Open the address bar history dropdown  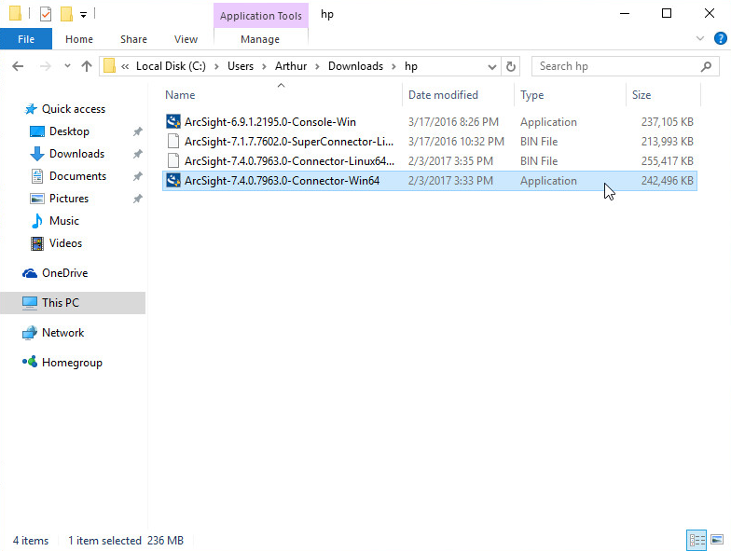pyautogui.click(x=492, y=66)
